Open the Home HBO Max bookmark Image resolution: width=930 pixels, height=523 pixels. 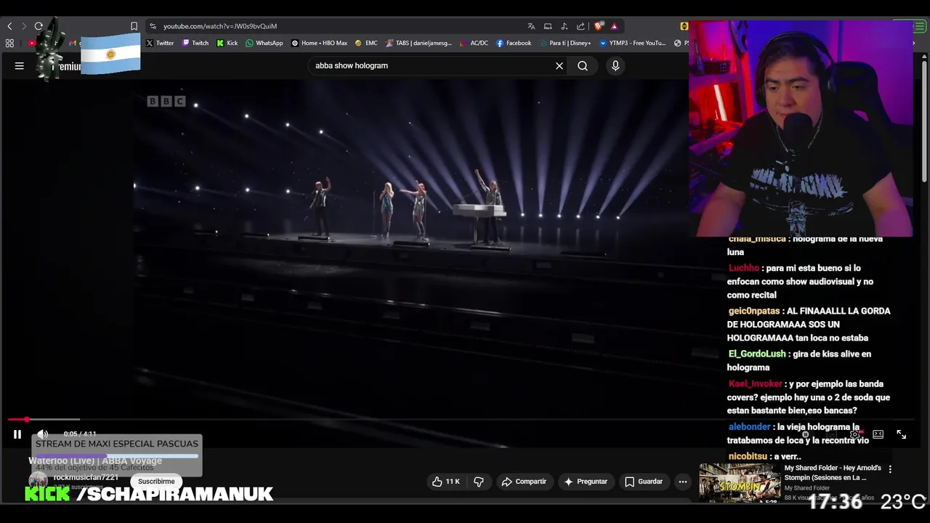[x=320, y=43]
